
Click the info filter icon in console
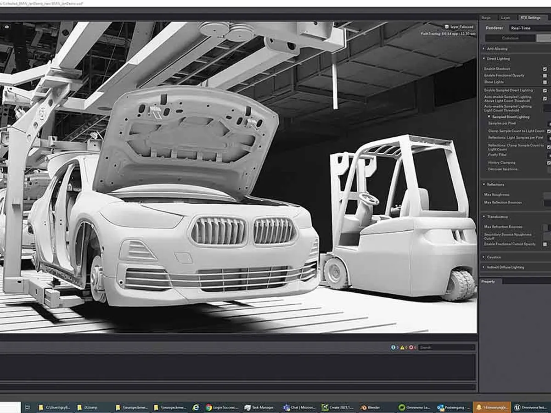click(394, 347)
